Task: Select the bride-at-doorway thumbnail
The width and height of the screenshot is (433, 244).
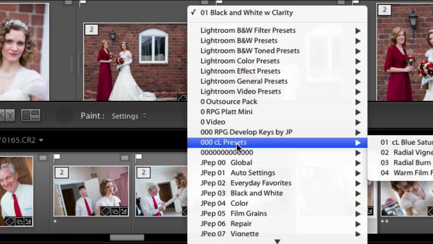Action: coord(91,191)
